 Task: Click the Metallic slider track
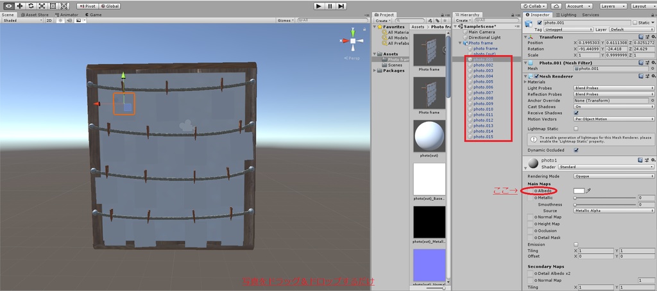point(604,197)
